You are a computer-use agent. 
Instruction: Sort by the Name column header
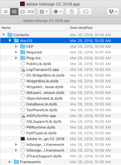point(33,28)
